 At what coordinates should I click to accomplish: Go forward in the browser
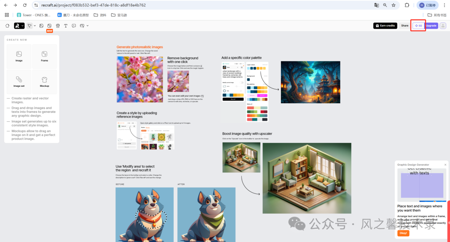pyautogui.click(x=15, y=5)
